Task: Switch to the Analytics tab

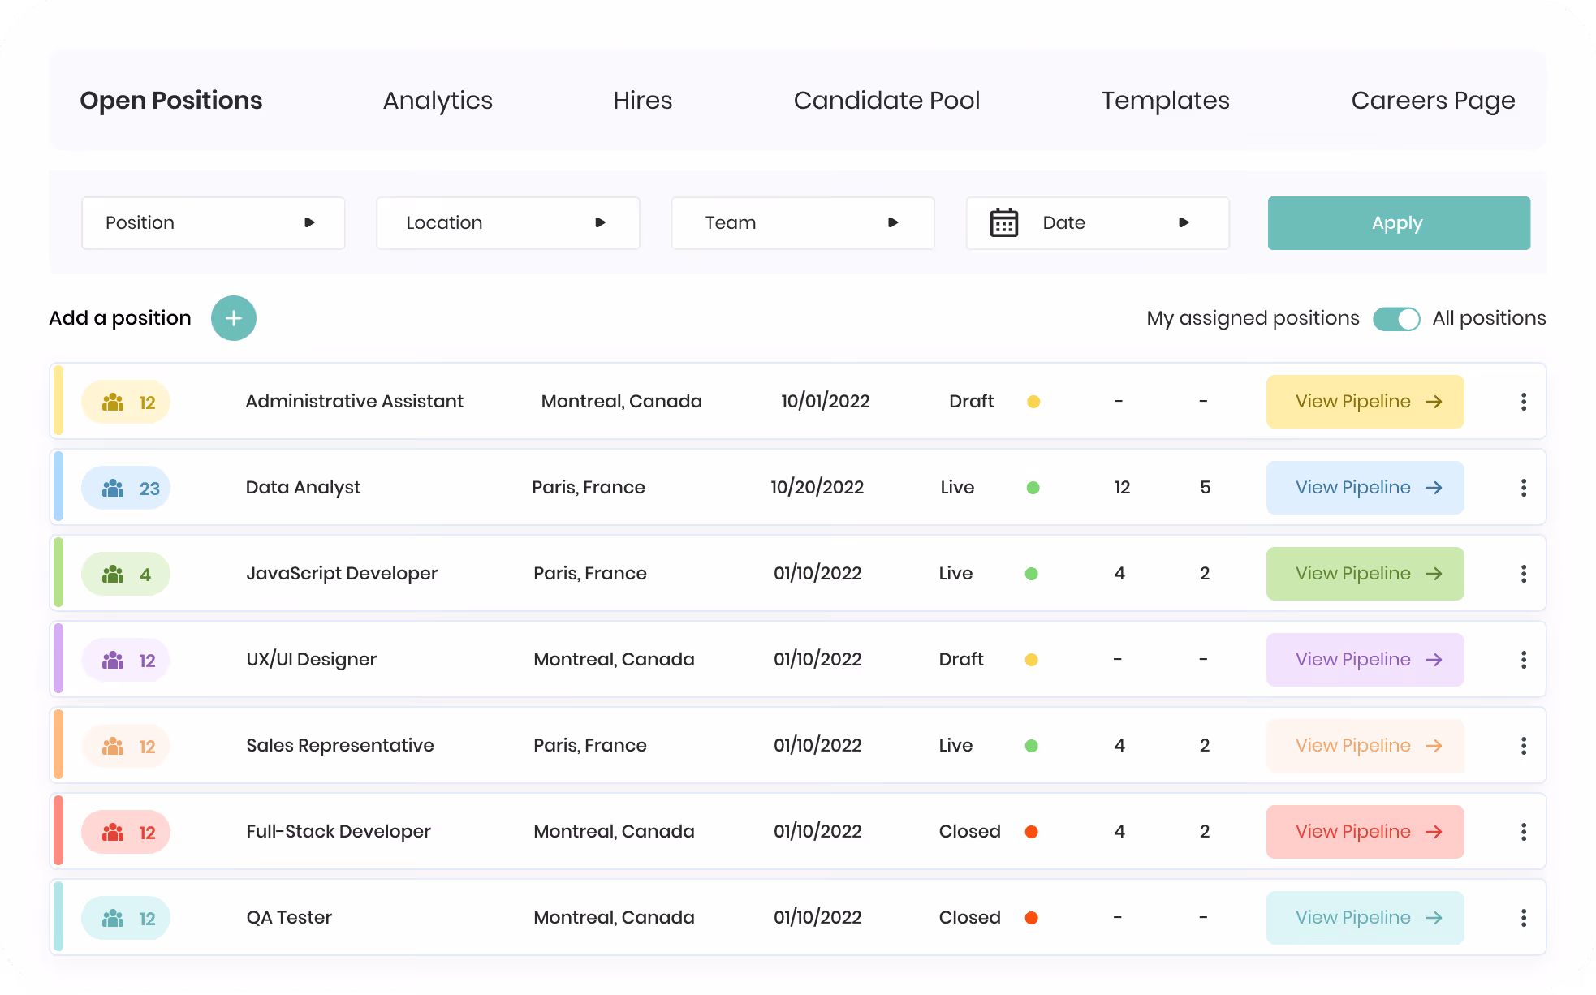Action: [x=438, y=101]
